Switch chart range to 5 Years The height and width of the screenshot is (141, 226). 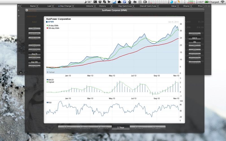point(157,127)
